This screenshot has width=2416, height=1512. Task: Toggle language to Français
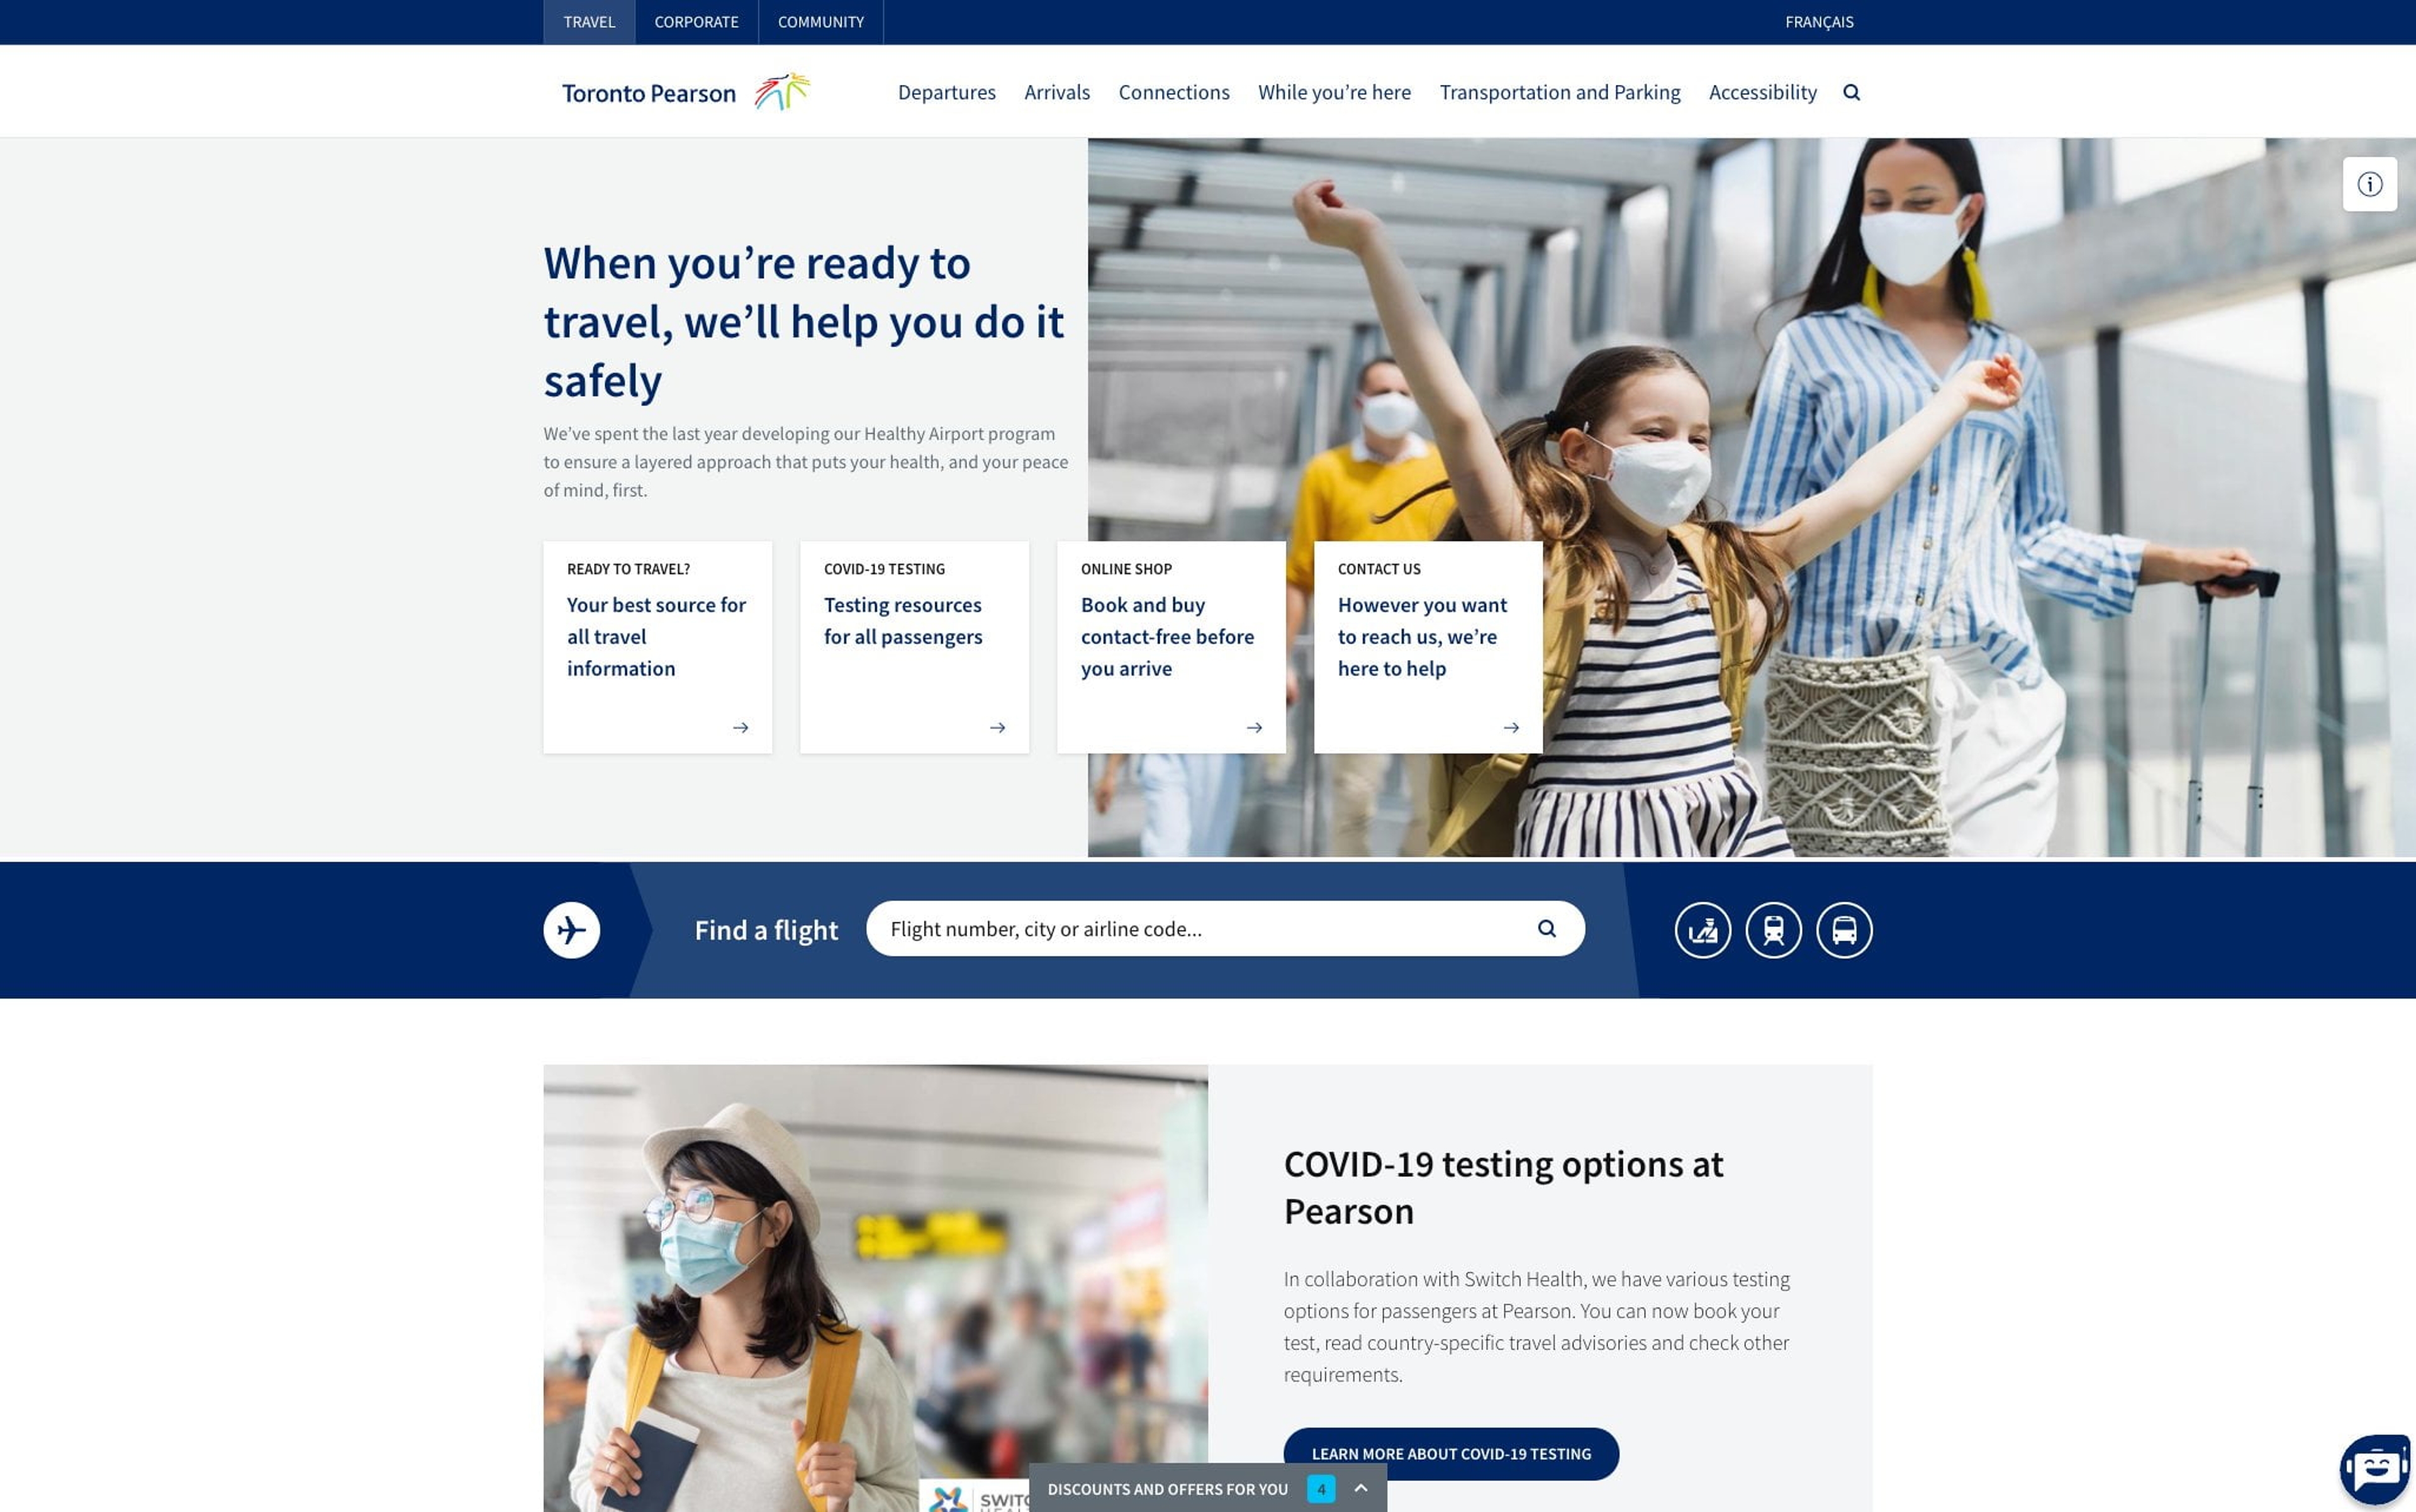pos(1818,21)
